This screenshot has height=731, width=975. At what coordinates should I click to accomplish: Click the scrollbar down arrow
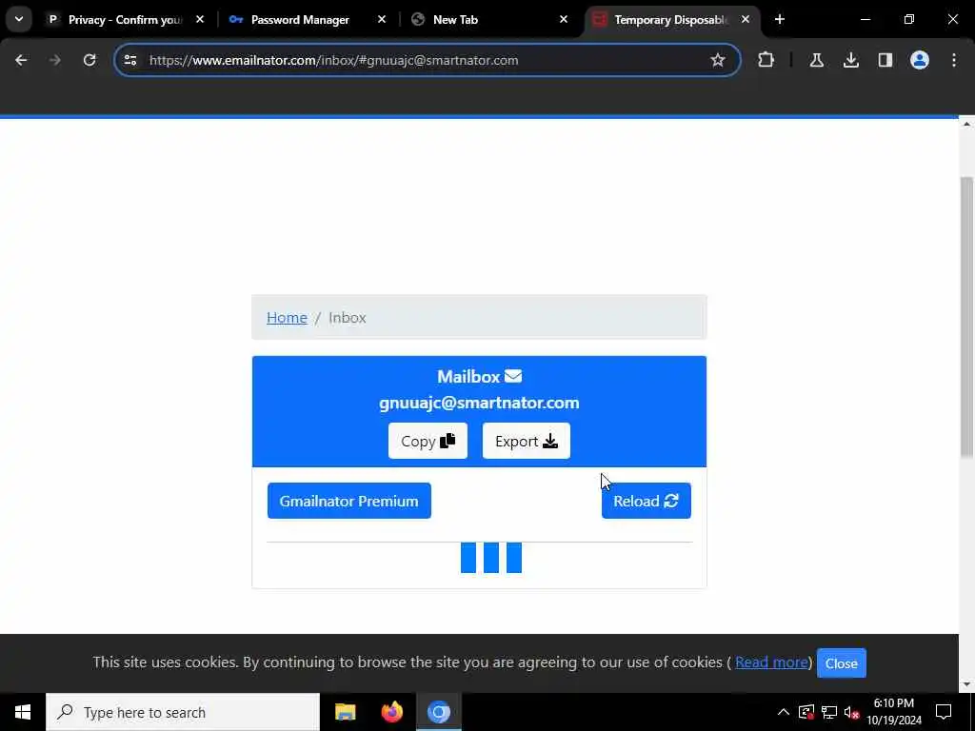[x=966, y=684]
